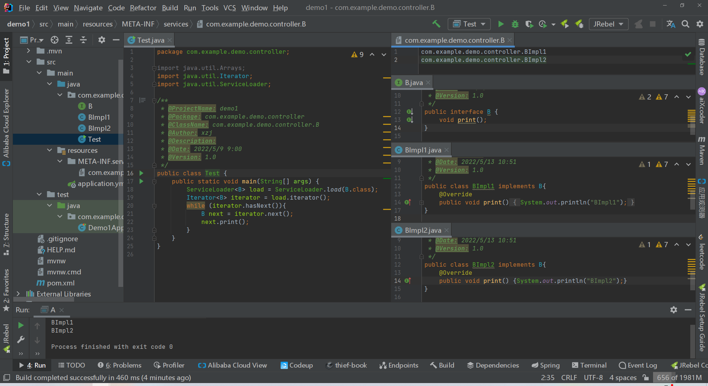This screenshot has width=708, height=386.
Task: Click the Debug bug icon
Action: 515,24
